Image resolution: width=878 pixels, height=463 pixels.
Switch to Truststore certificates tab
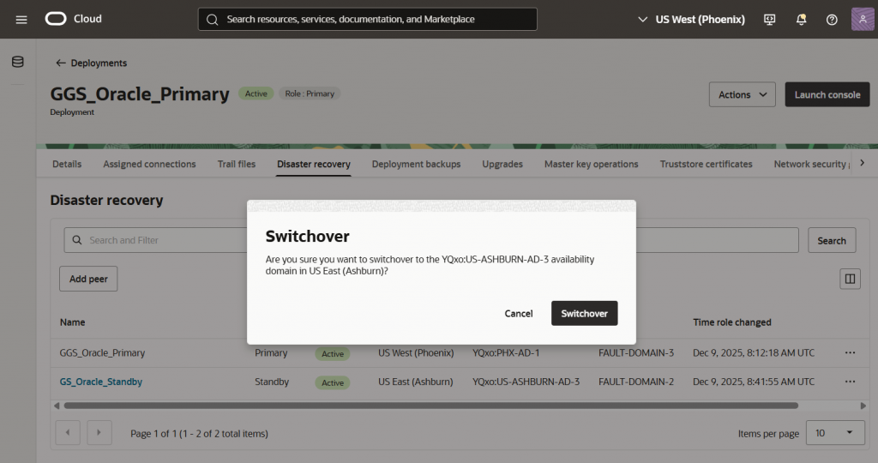click(x=707, y=164)
